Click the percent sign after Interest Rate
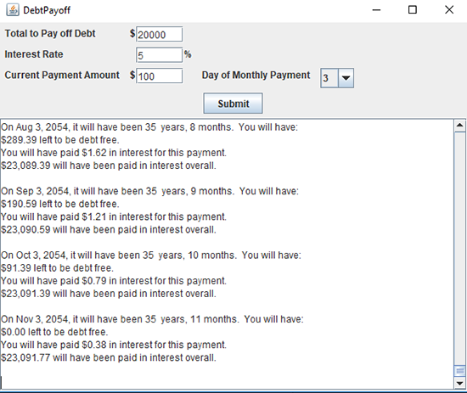This screenshot has width=467, height=393. 188,54
